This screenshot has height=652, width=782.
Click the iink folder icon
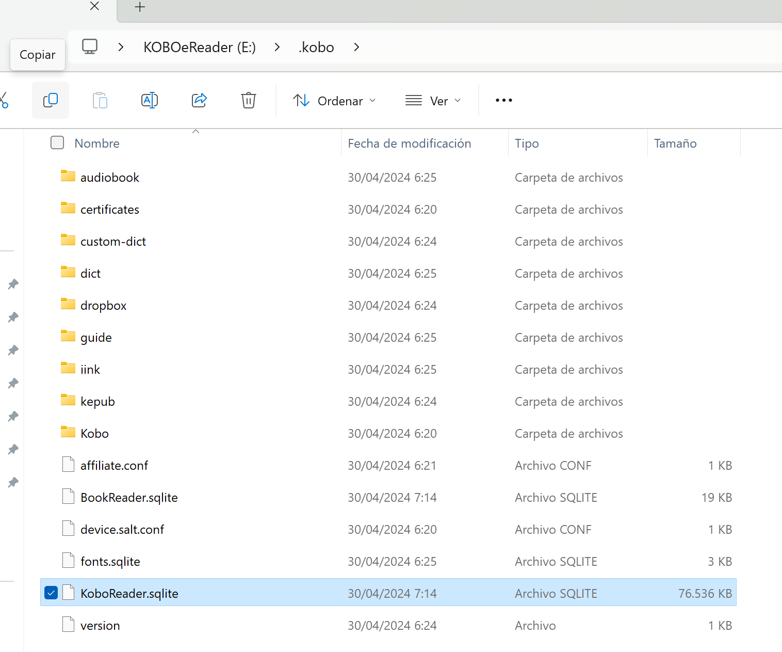click(68, 369)
